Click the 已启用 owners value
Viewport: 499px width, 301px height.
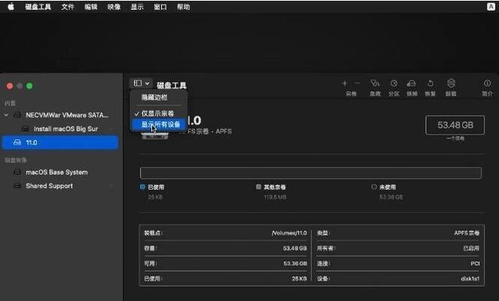[x=471, y=248]
